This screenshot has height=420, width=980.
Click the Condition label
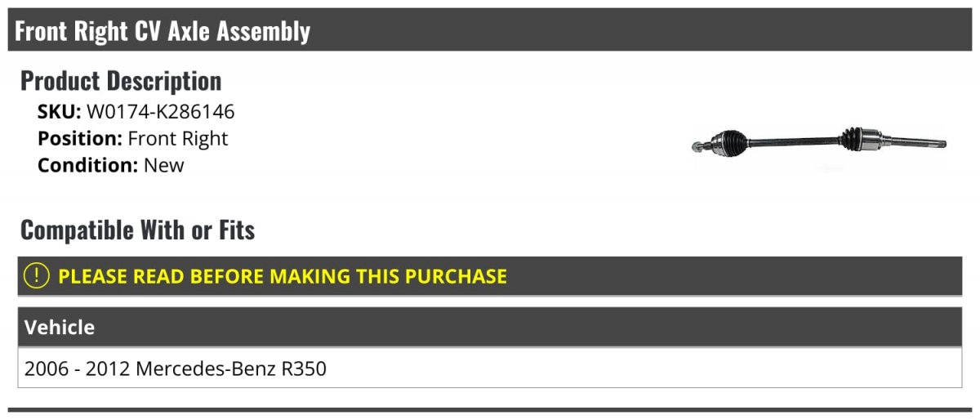coord(87,165)
